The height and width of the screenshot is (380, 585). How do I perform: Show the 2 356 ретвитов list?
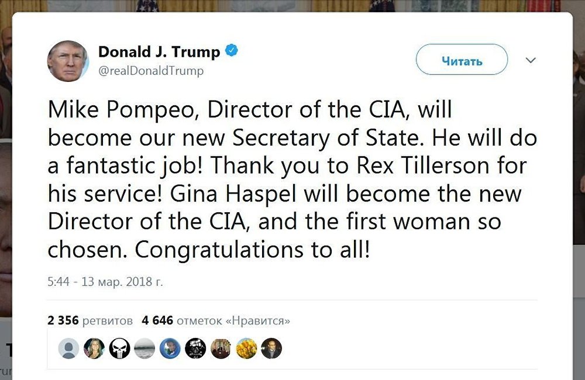coord(91,320)
